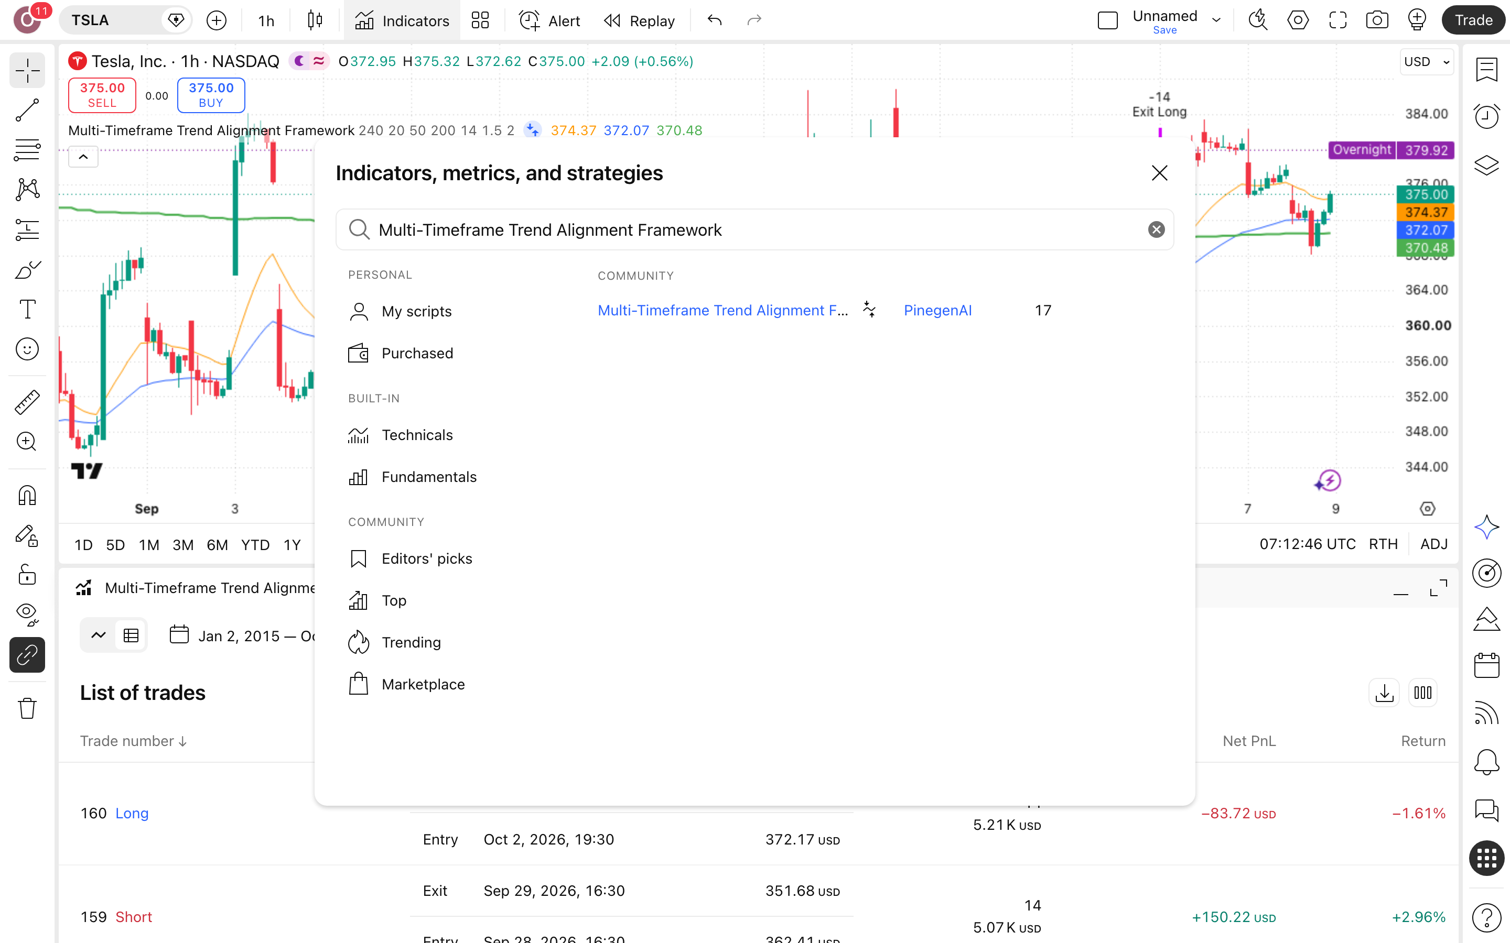Open the object tree layers icon
This screenshot has width=1510, height=943.
(x=1486, y=165)
